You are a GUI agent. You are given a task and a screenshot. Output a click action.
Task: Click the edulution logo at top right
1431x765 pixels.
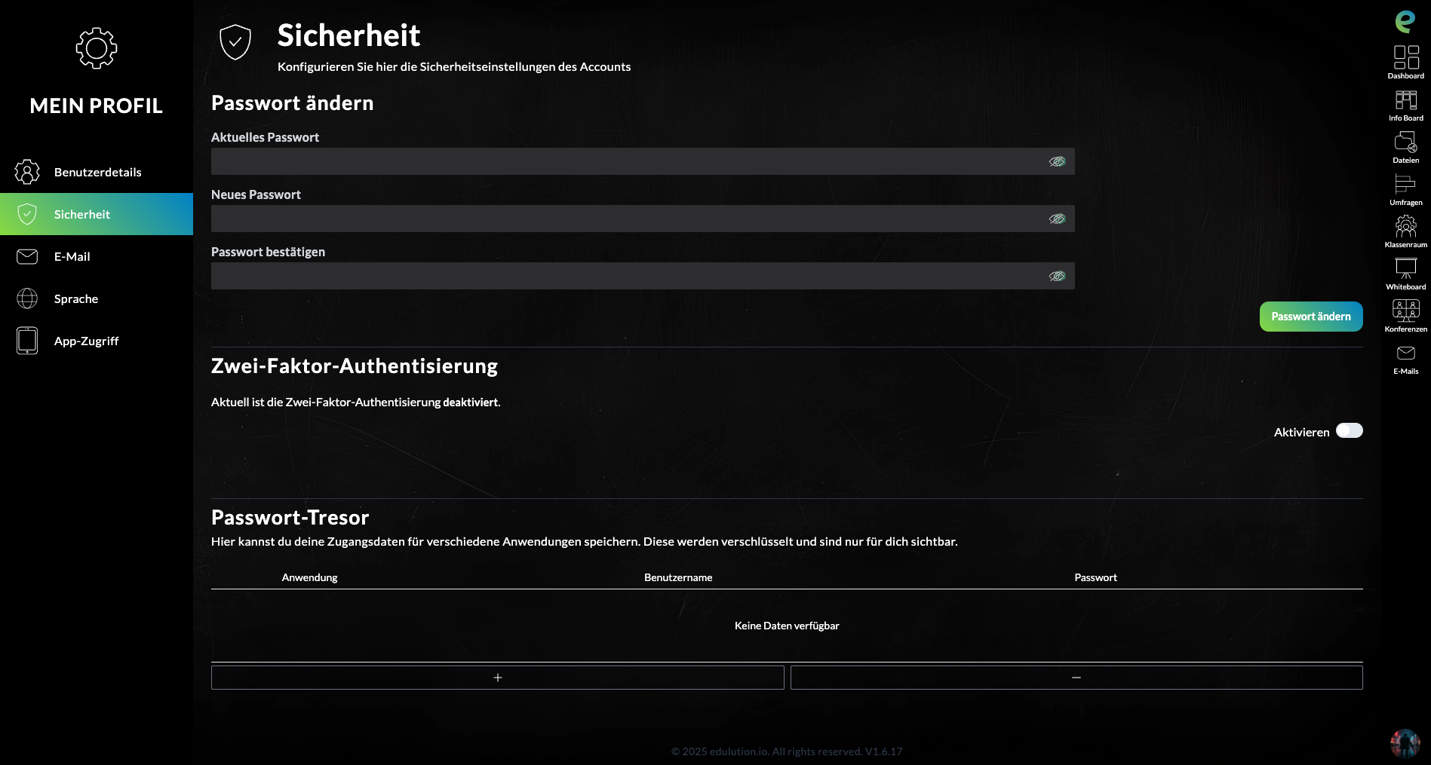tap(1405, 20)
